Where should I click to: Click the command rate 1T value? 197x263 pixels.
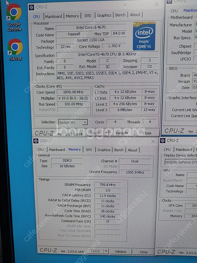pyautogui.click(x=107, y=221)
